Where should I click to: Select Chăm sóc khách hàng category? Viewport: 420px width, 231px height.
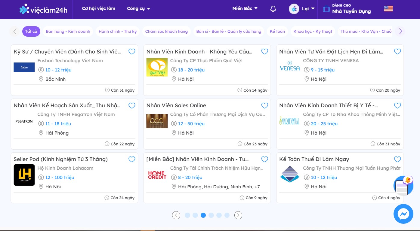(166, 31)
